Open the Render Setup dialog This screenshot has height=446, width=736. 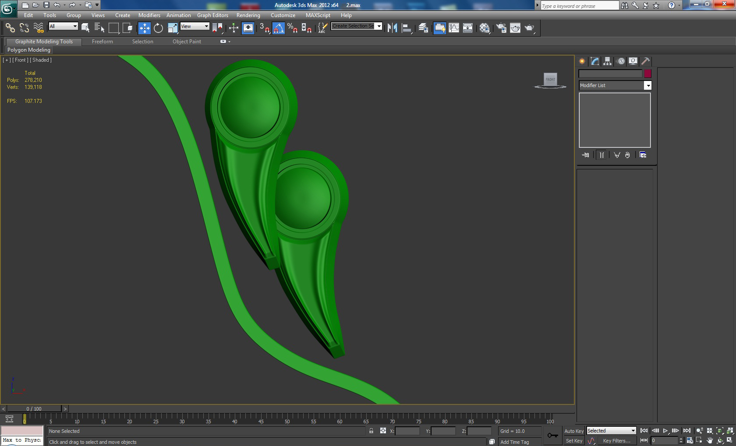tap(501, 28)
